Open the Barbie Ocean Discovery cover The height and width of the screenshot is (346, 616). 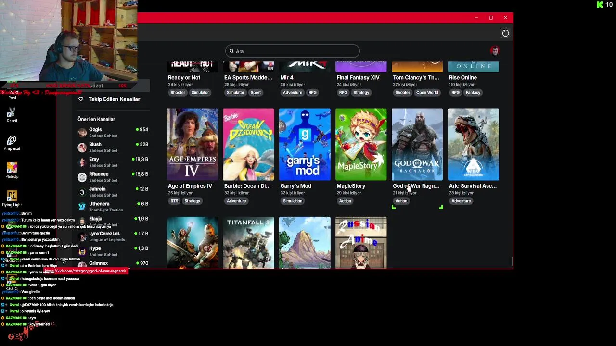(248, 144)
